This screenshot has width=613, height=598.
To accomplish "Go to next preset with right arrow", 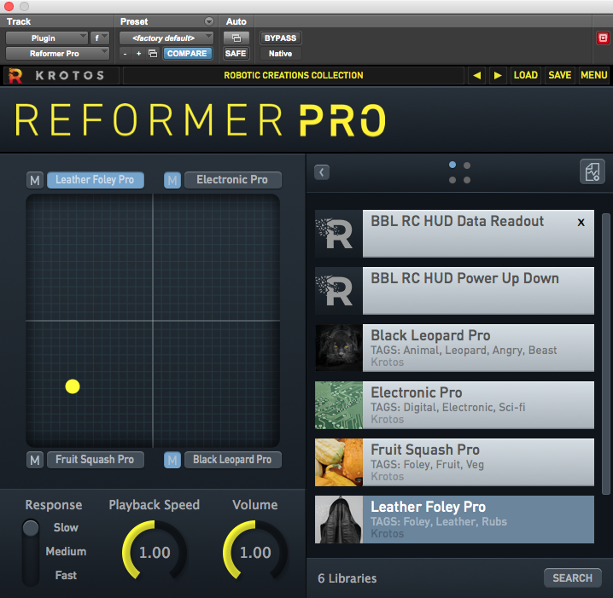I will [x=497, y=75].
